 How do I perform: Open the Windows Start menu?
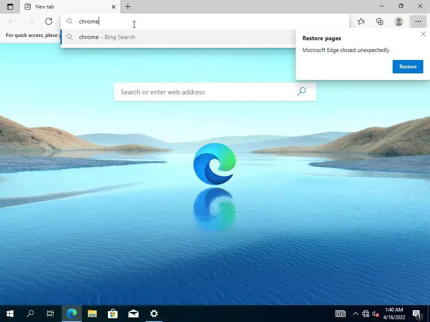coord(10,314)
